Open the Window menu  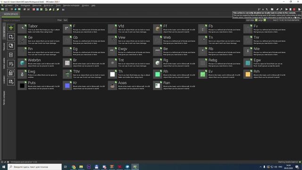pos(85,5)
